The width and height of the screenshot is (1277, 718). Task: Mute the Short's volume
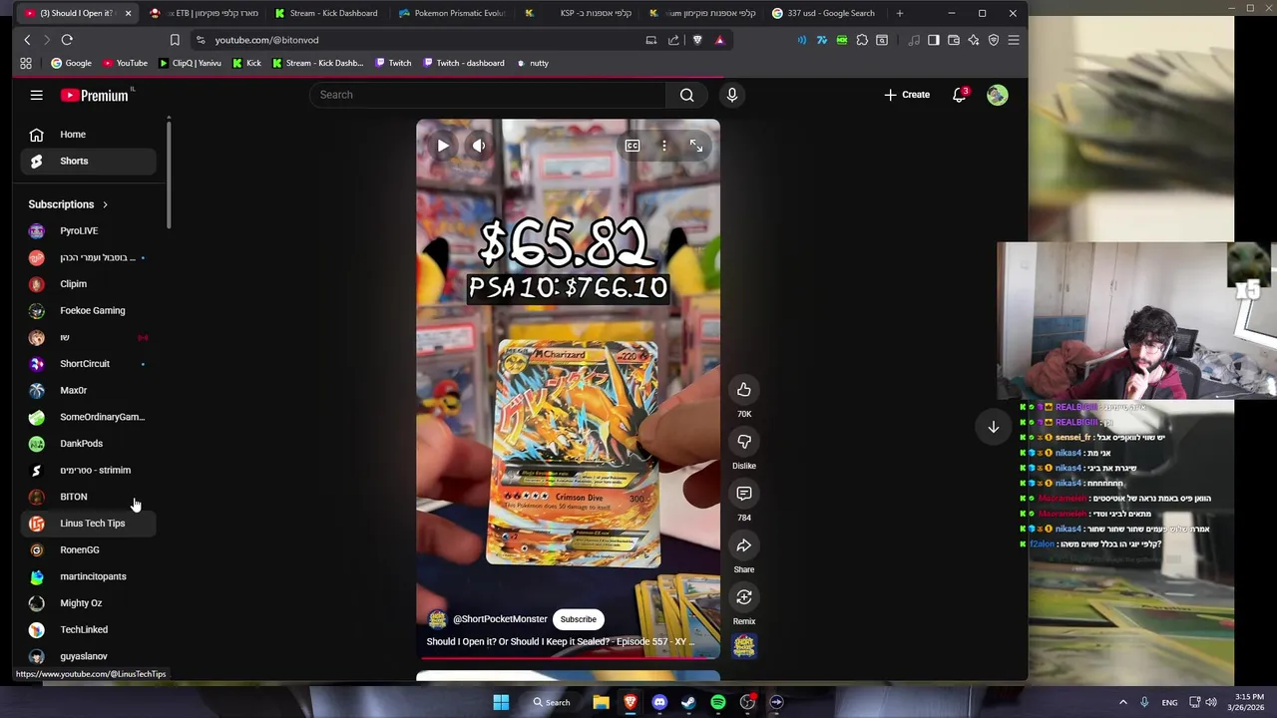click(x=479, y=146)
